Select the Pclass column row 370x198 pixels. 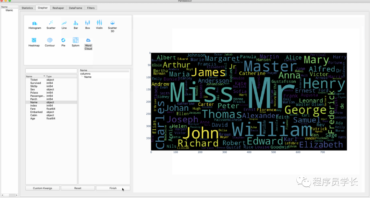pos(51,93)
